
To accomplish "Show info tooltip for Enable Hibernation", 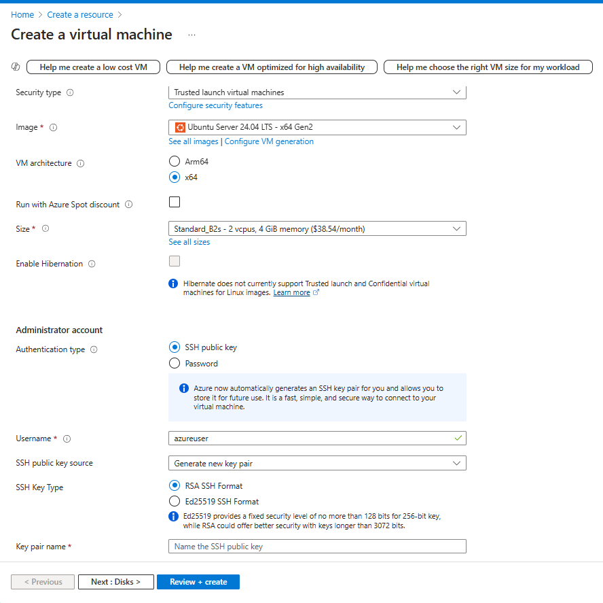I will tap(92, 264).
